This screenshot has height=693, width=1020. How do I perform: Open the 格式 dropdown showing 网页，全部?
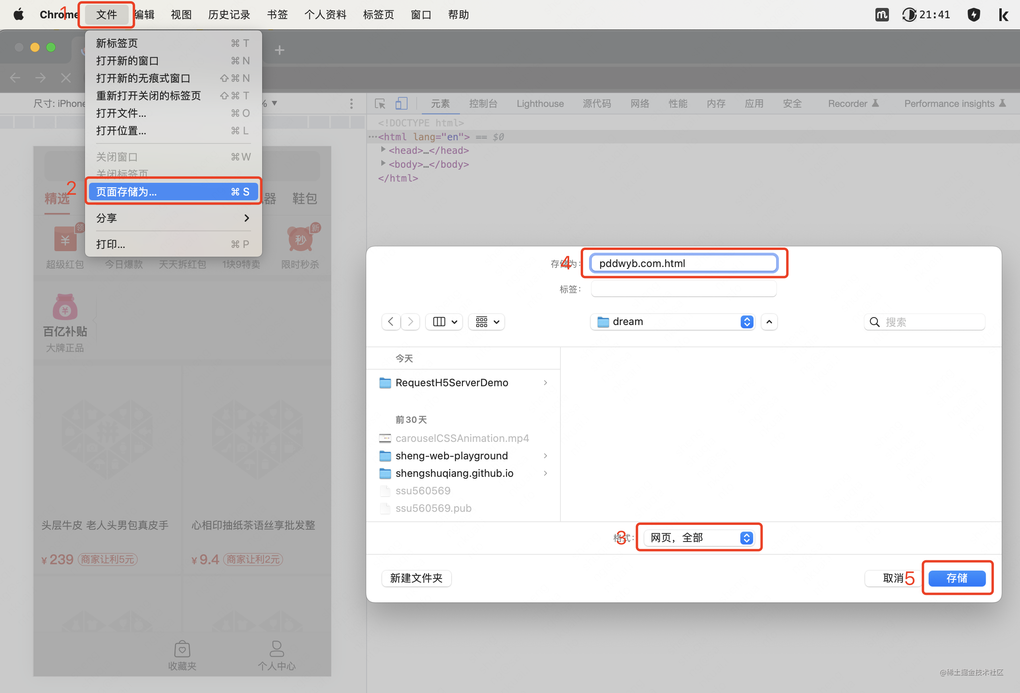[x=699, y=538]
